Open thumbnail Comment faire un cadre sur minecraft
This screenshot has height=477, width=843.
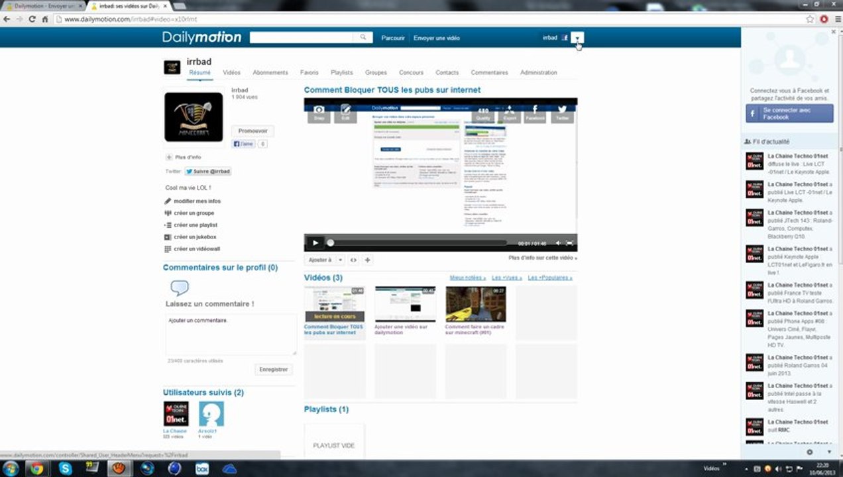[475, 304]
